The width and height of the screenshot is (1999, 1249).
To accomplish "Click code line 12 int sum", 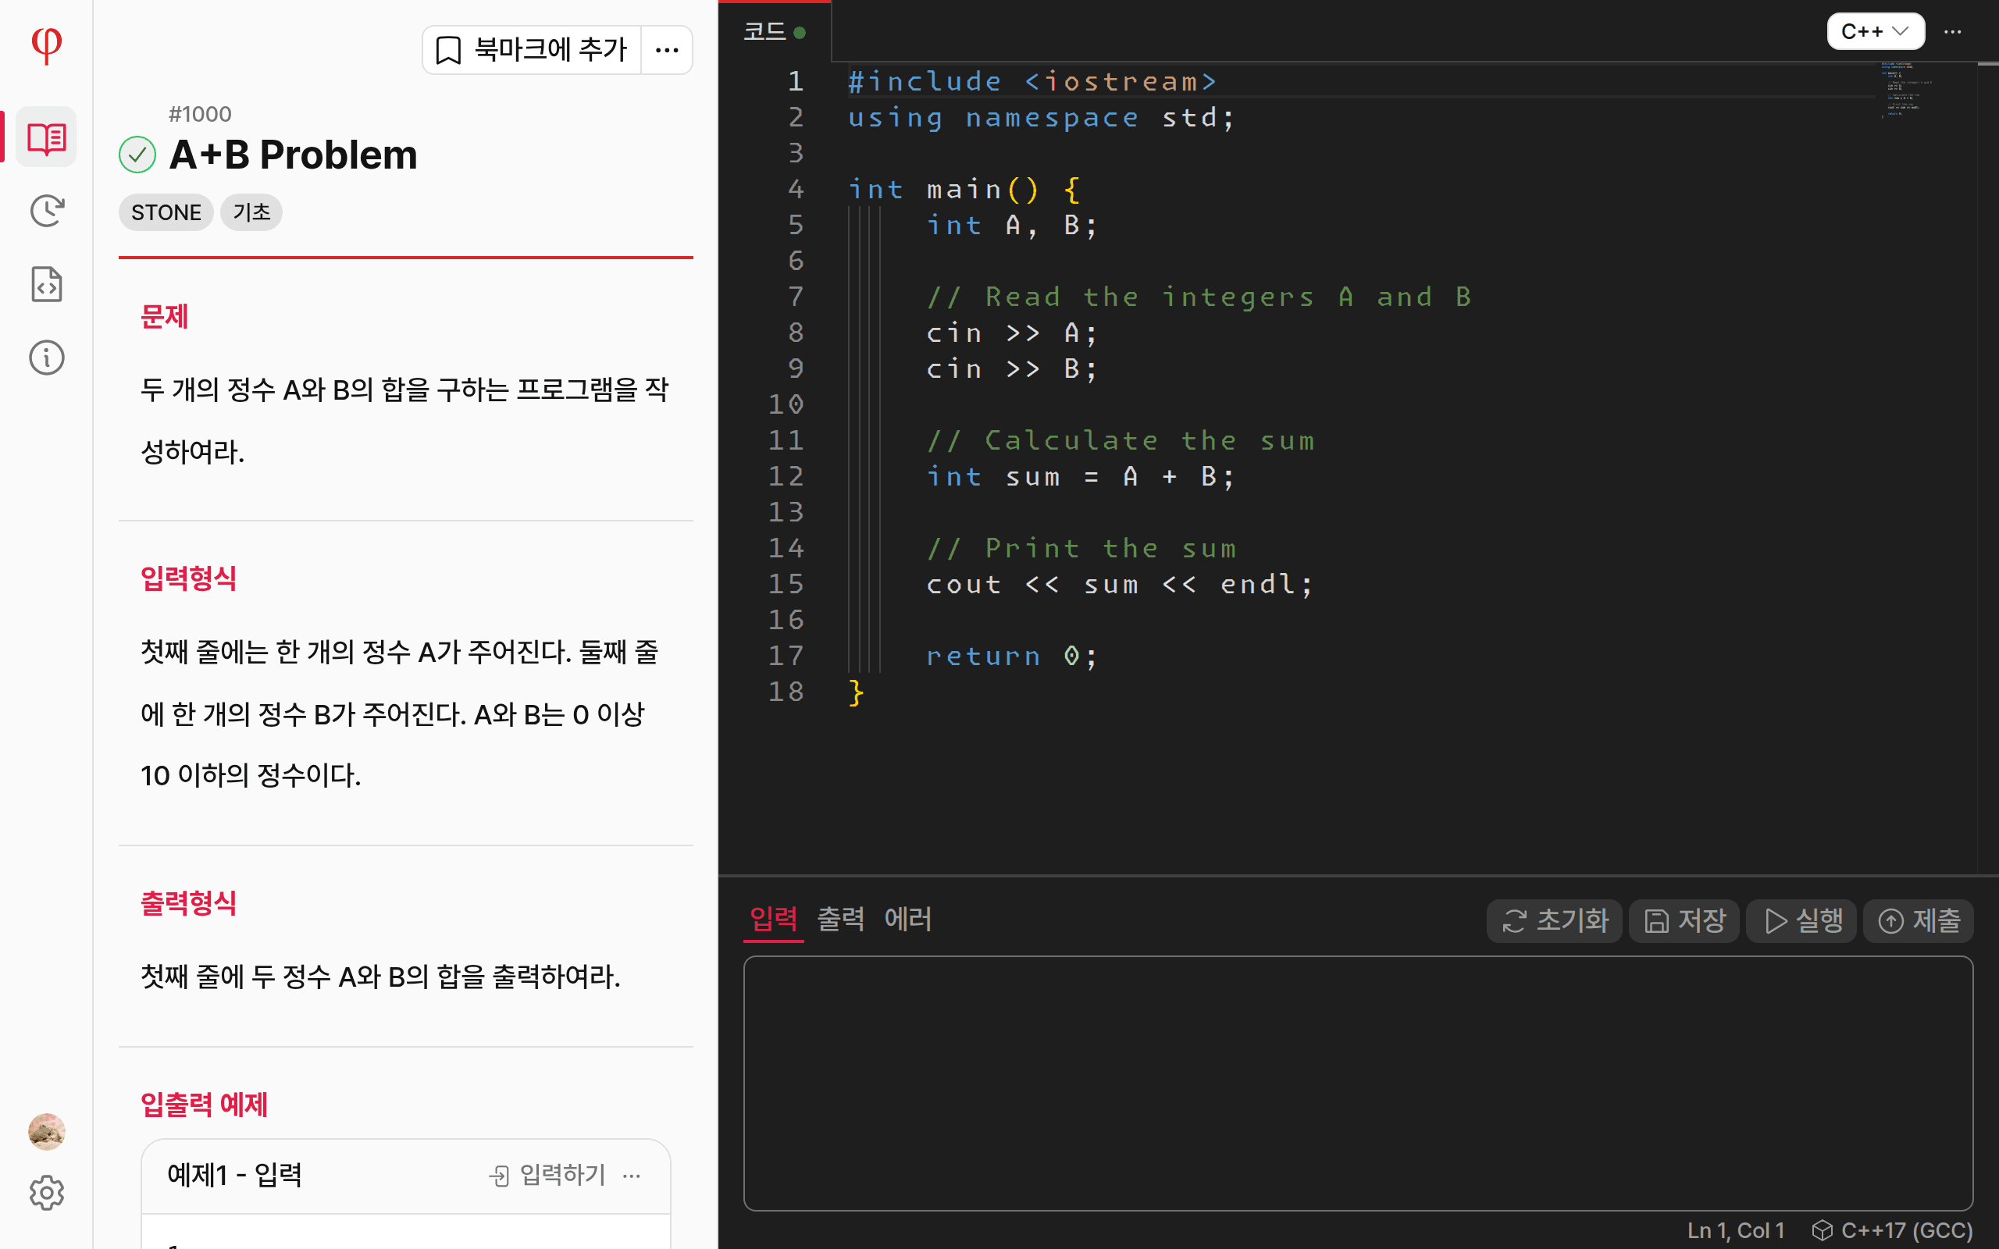I will point(1081,477).
